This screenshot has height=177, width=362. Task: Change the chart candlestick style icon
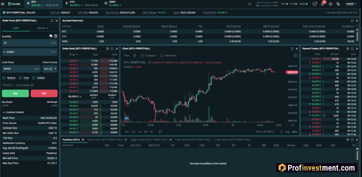coord(135,56)
